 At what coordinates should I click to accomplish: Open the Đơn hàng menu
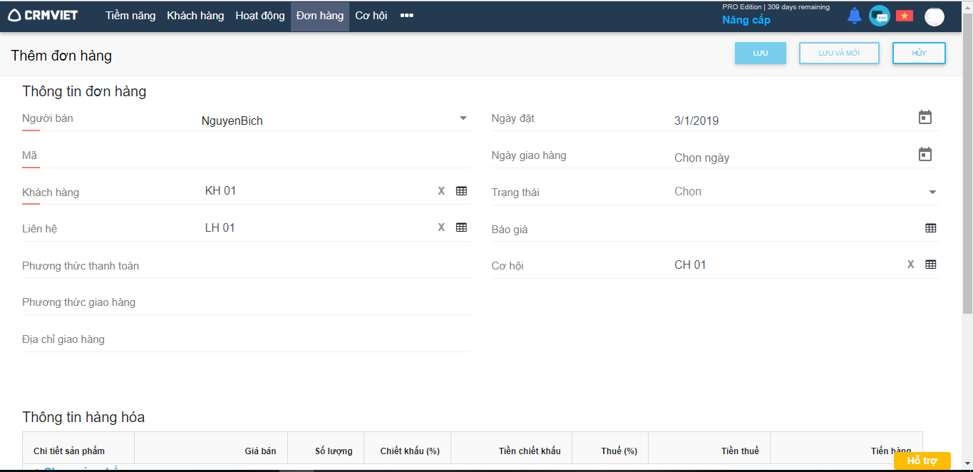320,16
